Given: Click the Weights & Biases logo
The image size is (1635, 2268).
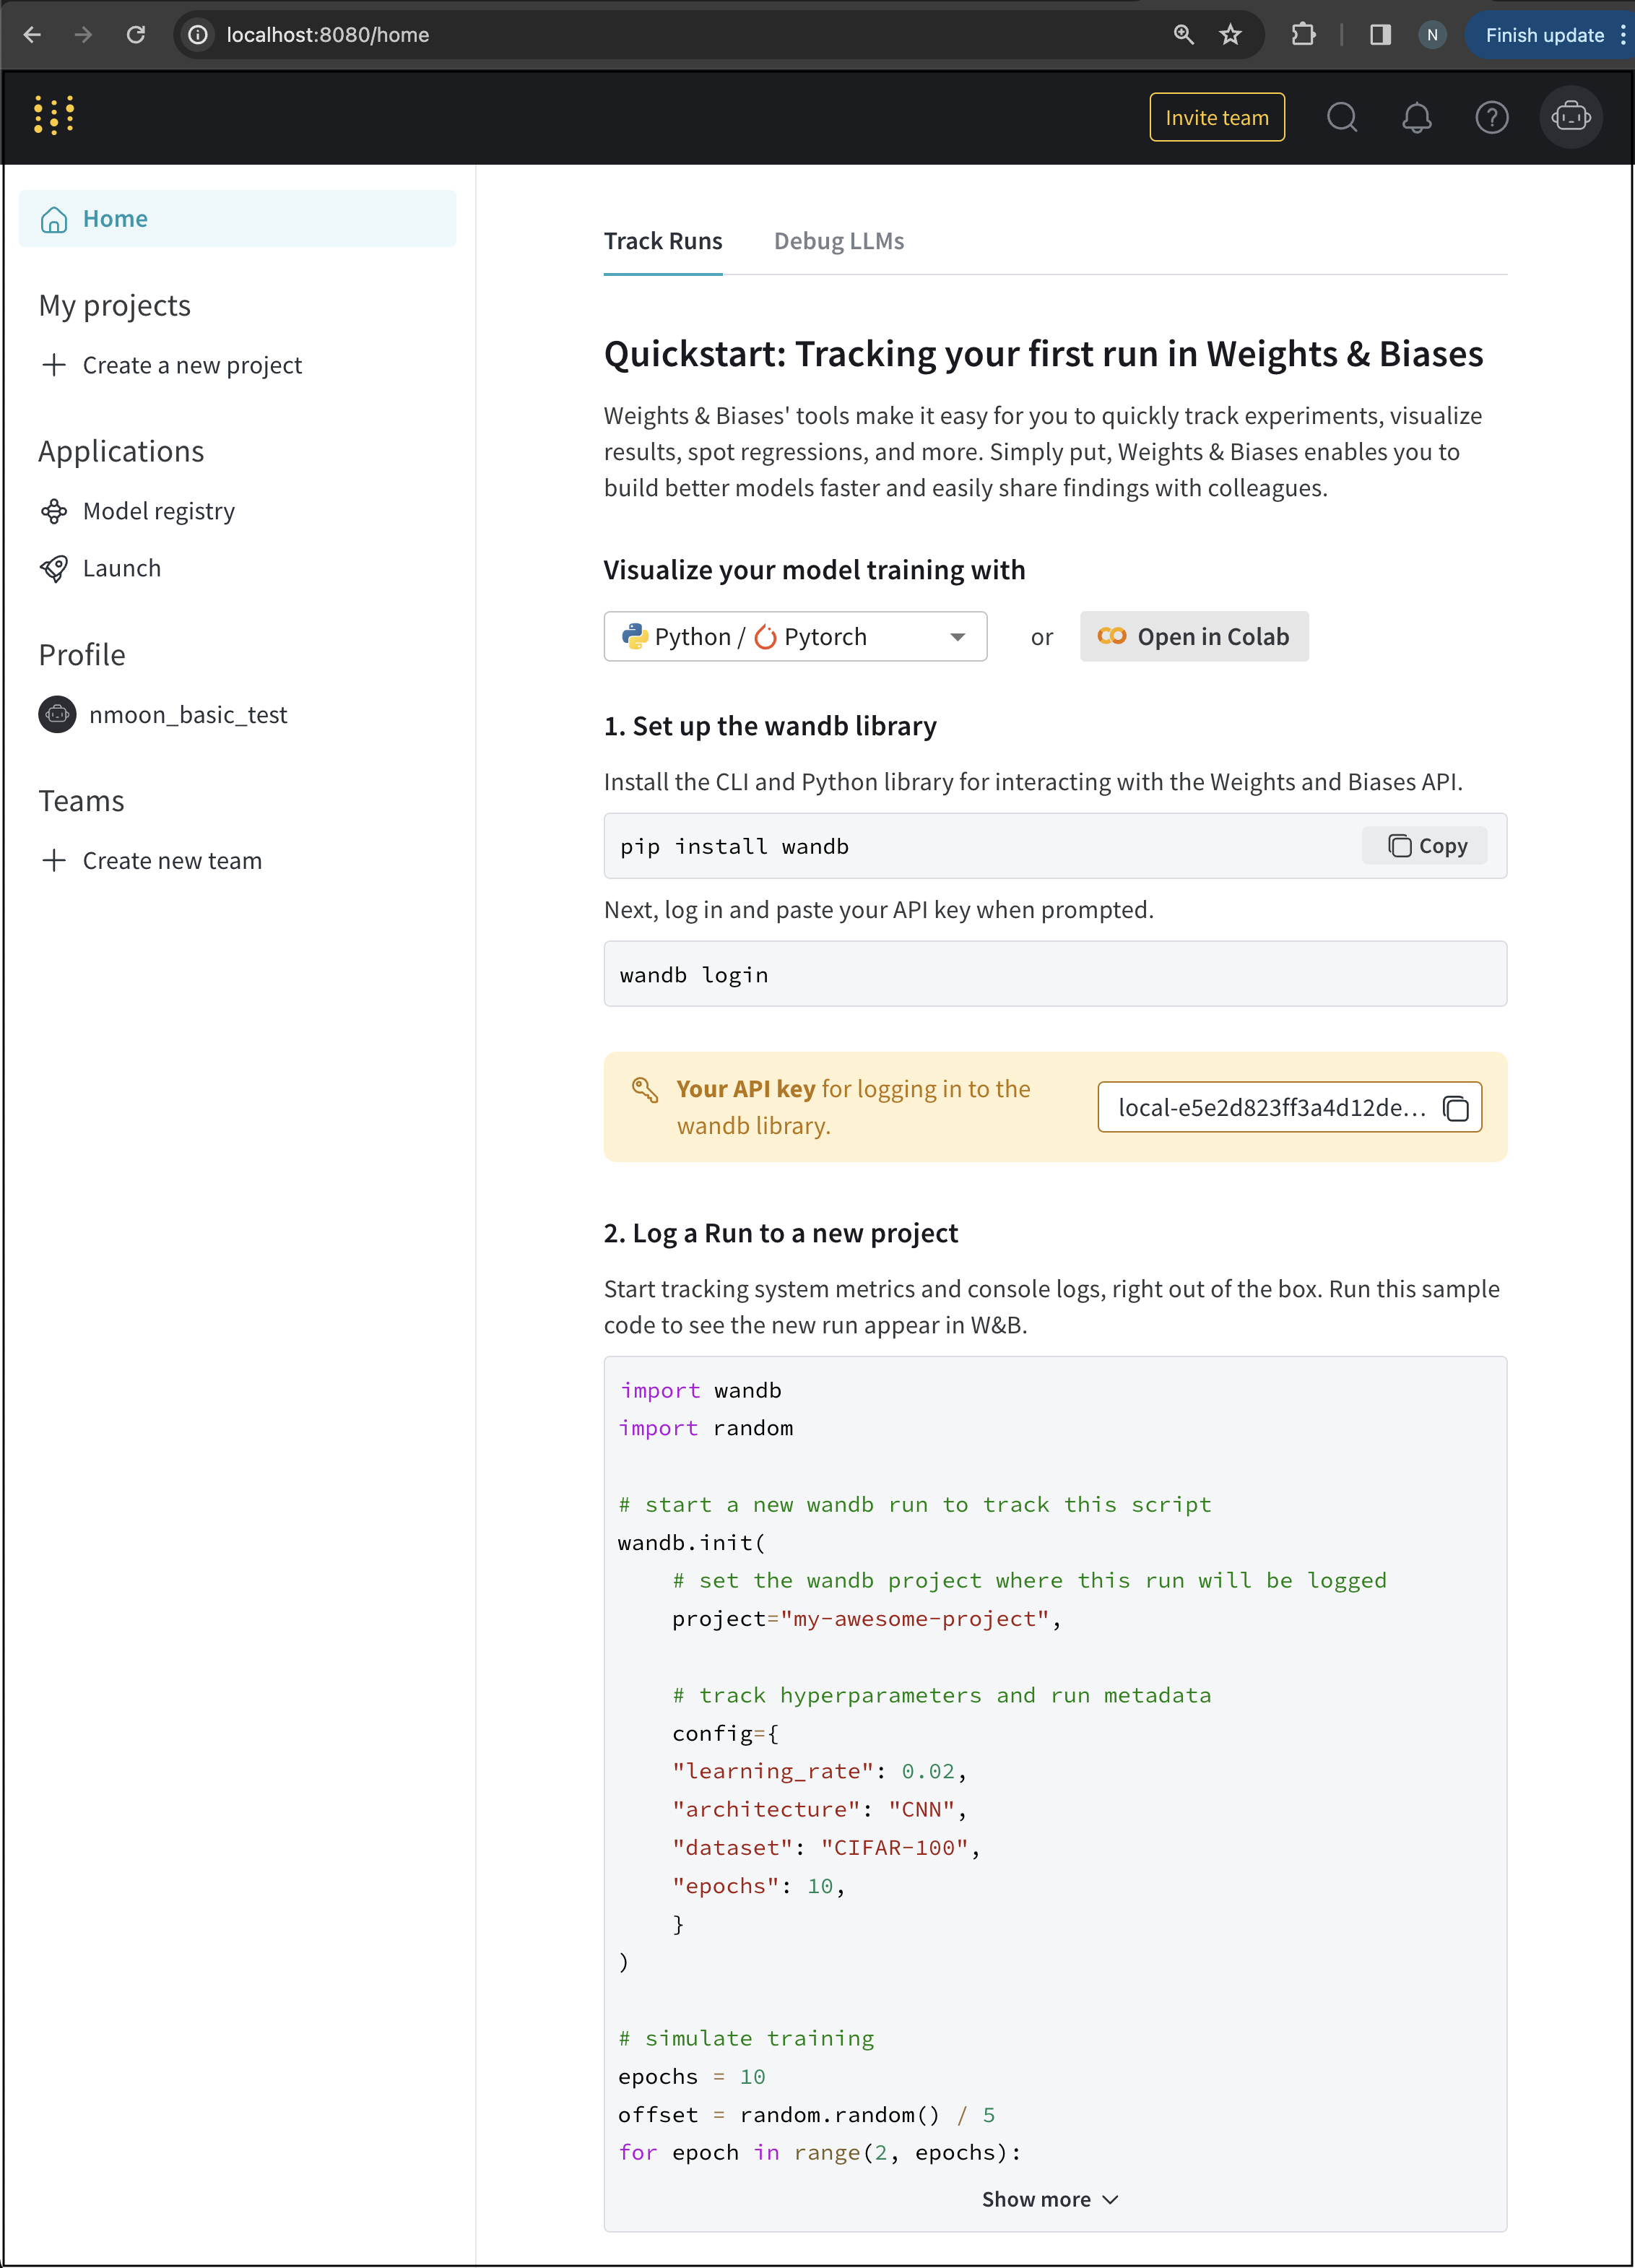Looking at the screenshot, I should 54,116.
